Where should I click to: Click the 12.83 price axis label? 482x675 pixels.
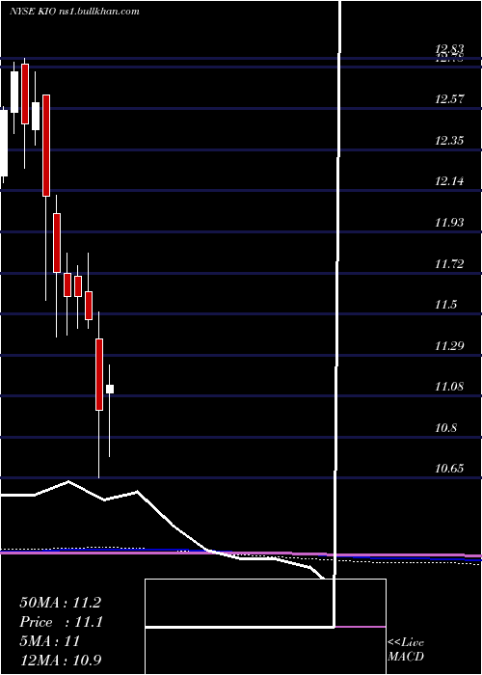449,48
